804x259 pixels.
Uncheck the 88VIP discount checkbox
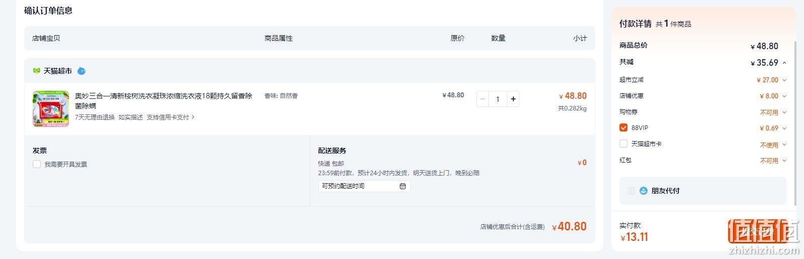coord(623,127)
